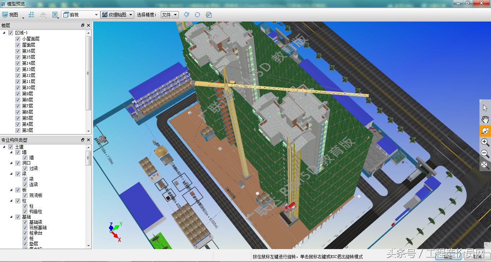Close the 楼层 panel
This screenshot has height=262, width=491.
(x=88, y=25)
